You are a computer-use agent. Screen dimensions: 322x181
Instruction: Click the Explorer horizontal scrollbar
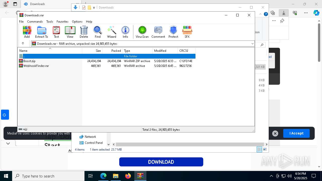(x=190, y=144)
